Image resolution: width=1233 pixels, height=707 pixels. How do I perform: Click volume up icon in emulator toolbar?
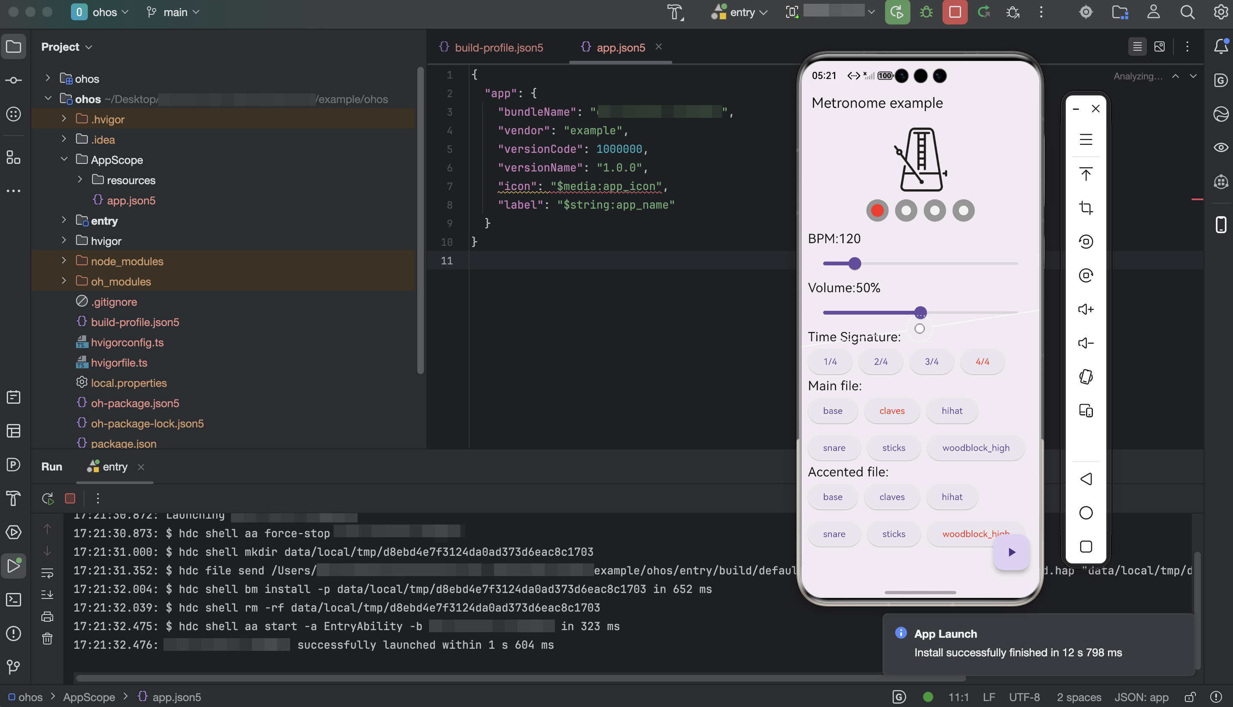click(1086, 309)
